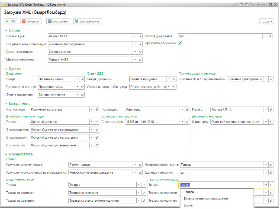Click open icon for Виды номенклатуры Товары
This screenshot has height=209, width=280.
(144, 185)
